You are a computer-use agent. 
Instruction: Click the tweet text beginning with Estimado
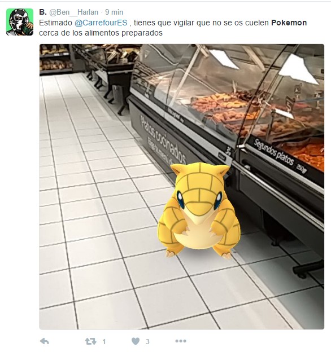coord(173,23)
